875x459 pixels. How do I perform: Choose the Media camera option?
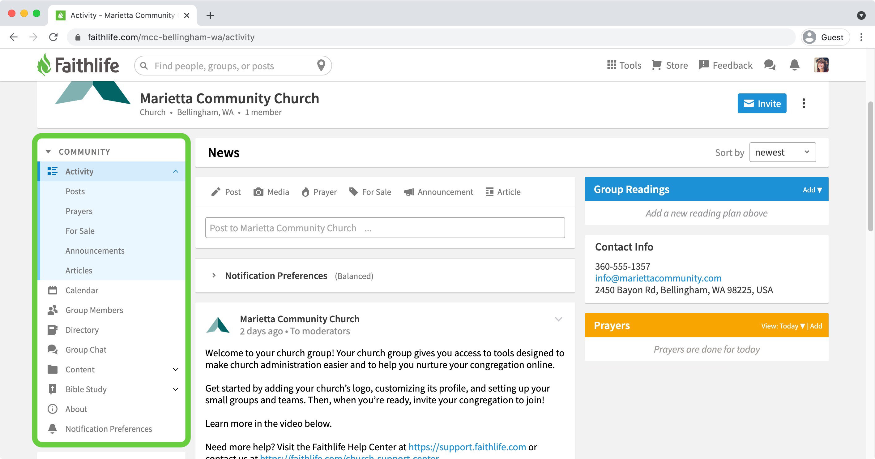pos(271,192)
